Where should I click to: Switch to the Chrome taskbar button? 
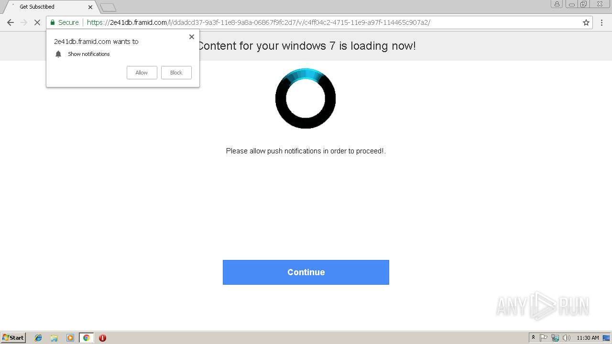pyautogui.click(x=86, y=338)
